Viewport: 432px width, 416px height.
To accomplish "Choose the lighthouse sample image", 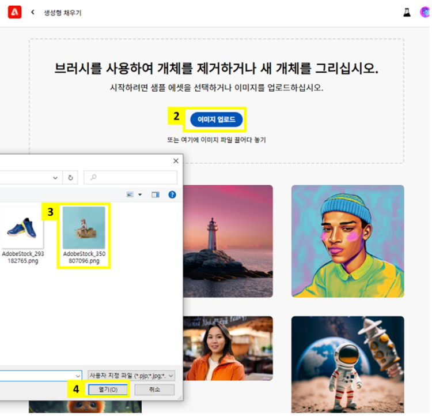I will pyautogui.click(x=228, y=241).
